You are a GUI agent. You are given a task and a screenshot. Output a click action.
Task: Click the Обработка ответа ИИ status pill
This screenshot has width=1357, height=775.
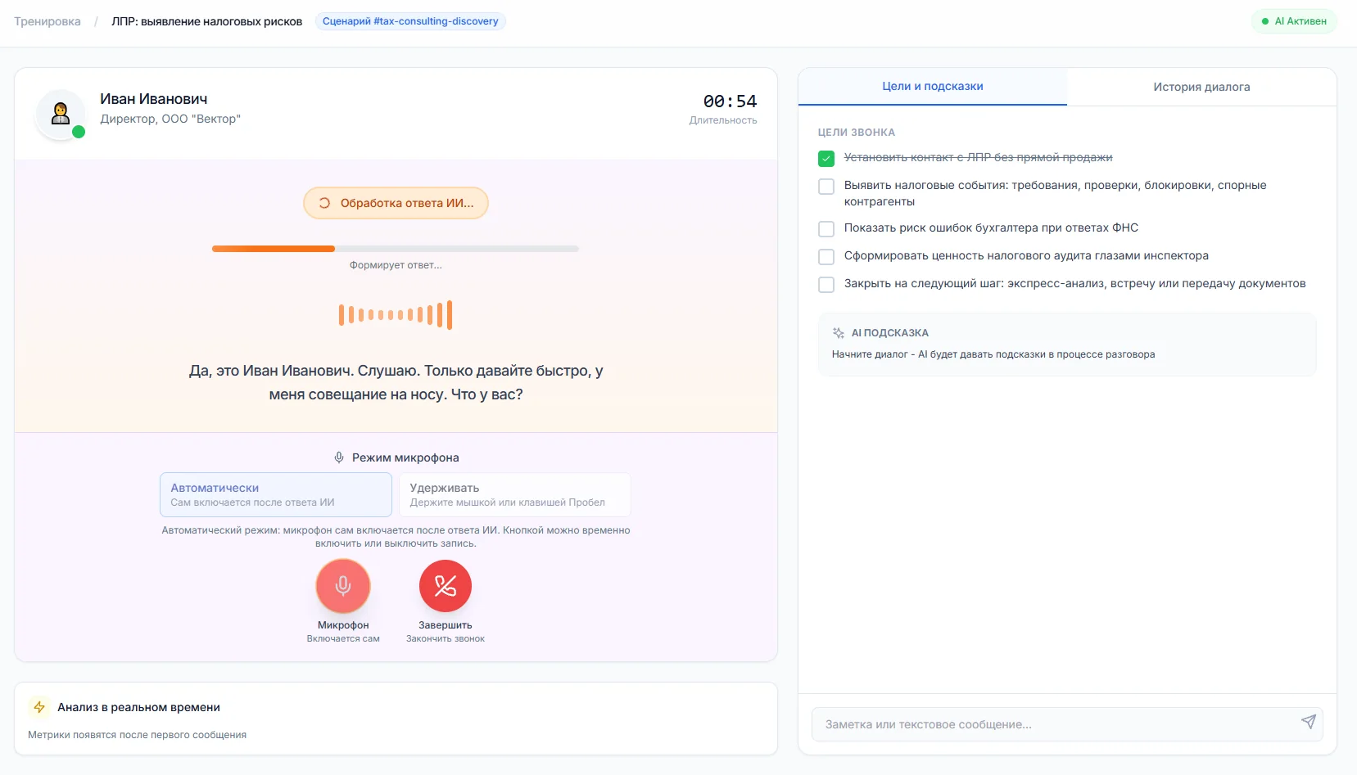[396, 203]
